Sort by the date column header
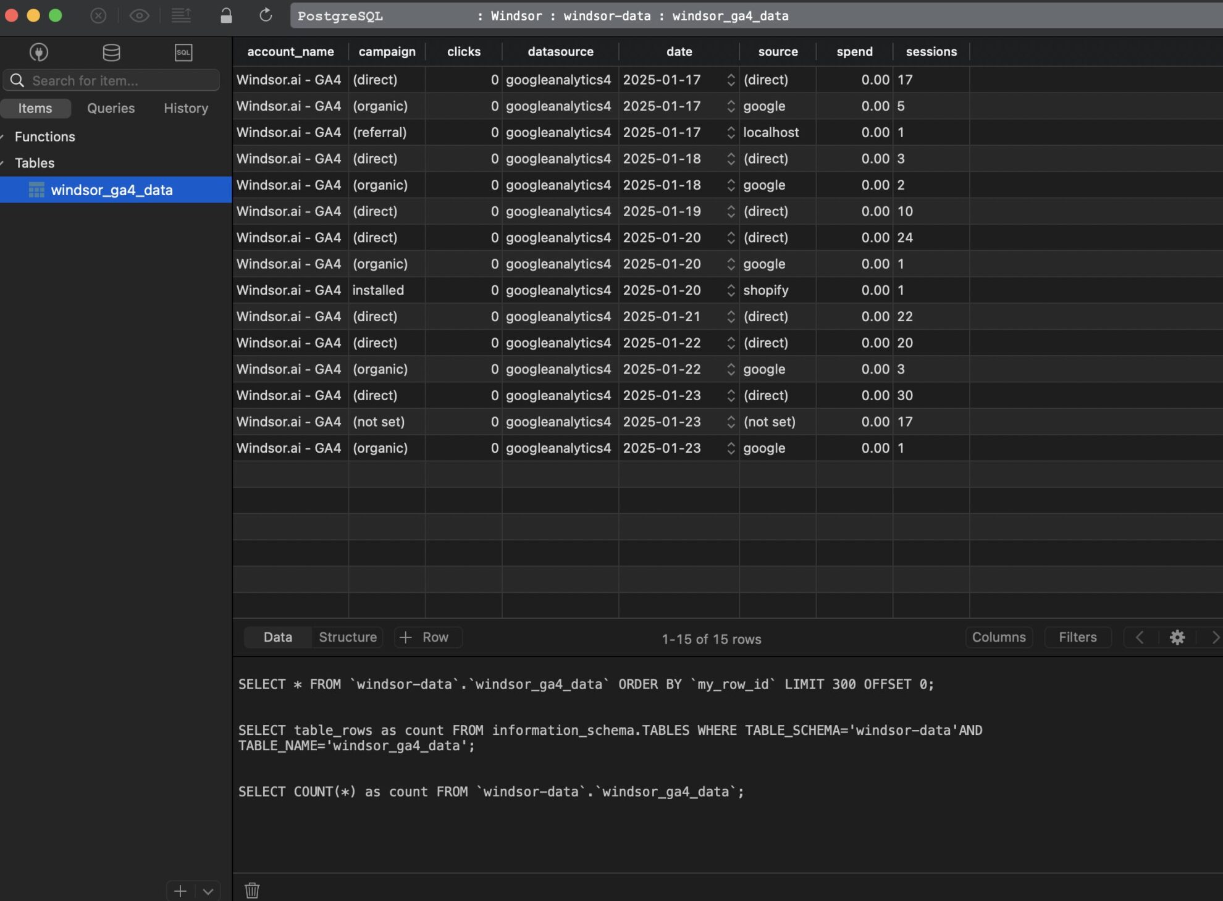Viewport: 1223px width, 901px height. coord(679,52)
